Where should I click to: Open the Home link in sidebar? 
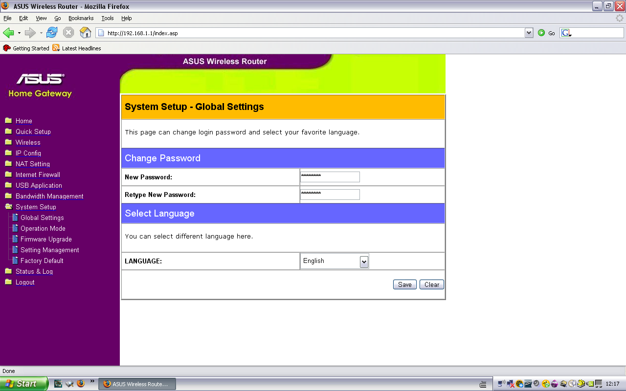24,121
